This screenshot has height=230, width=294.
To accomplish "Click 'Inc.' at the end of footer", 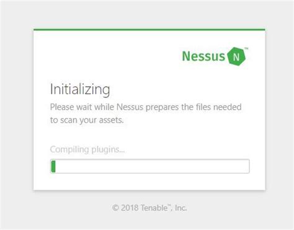I will (x=181, y=208).
